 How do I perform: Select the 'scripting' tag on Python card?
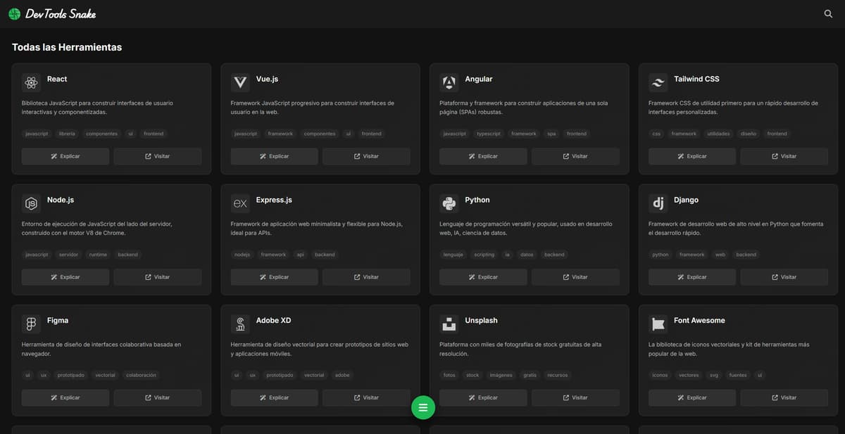point(484,255)
